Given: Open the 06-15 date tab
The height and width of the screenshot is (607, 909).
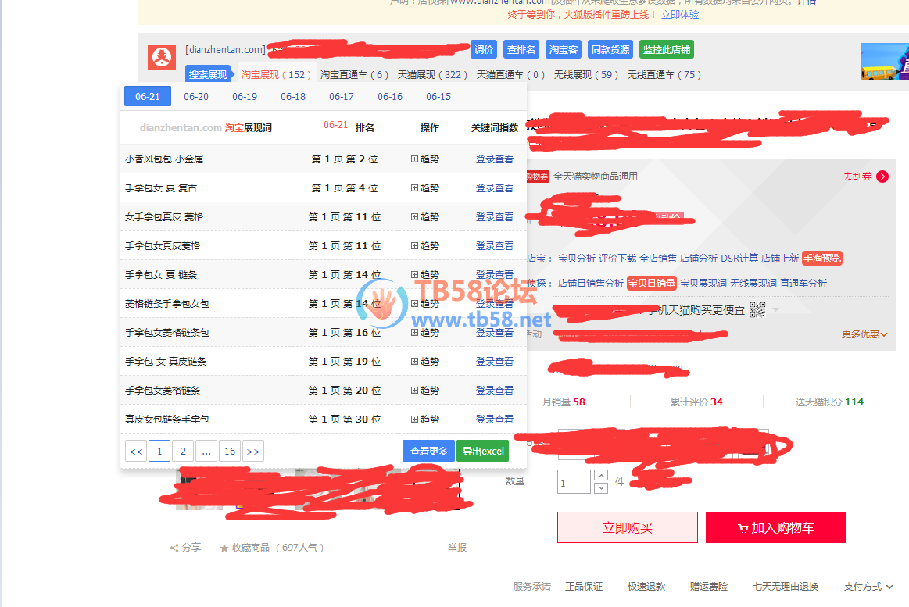Looking at the screenshot, I should [438, 97].
